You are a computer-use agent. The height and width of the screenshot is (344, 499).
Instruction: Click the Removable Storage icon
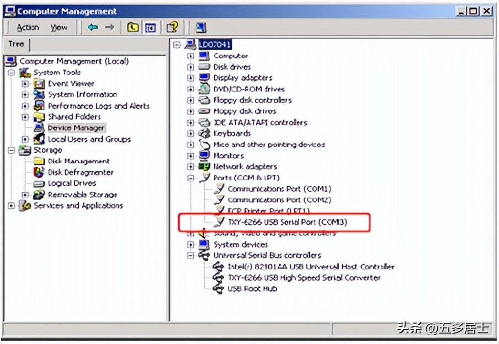(x=39, y=195)
